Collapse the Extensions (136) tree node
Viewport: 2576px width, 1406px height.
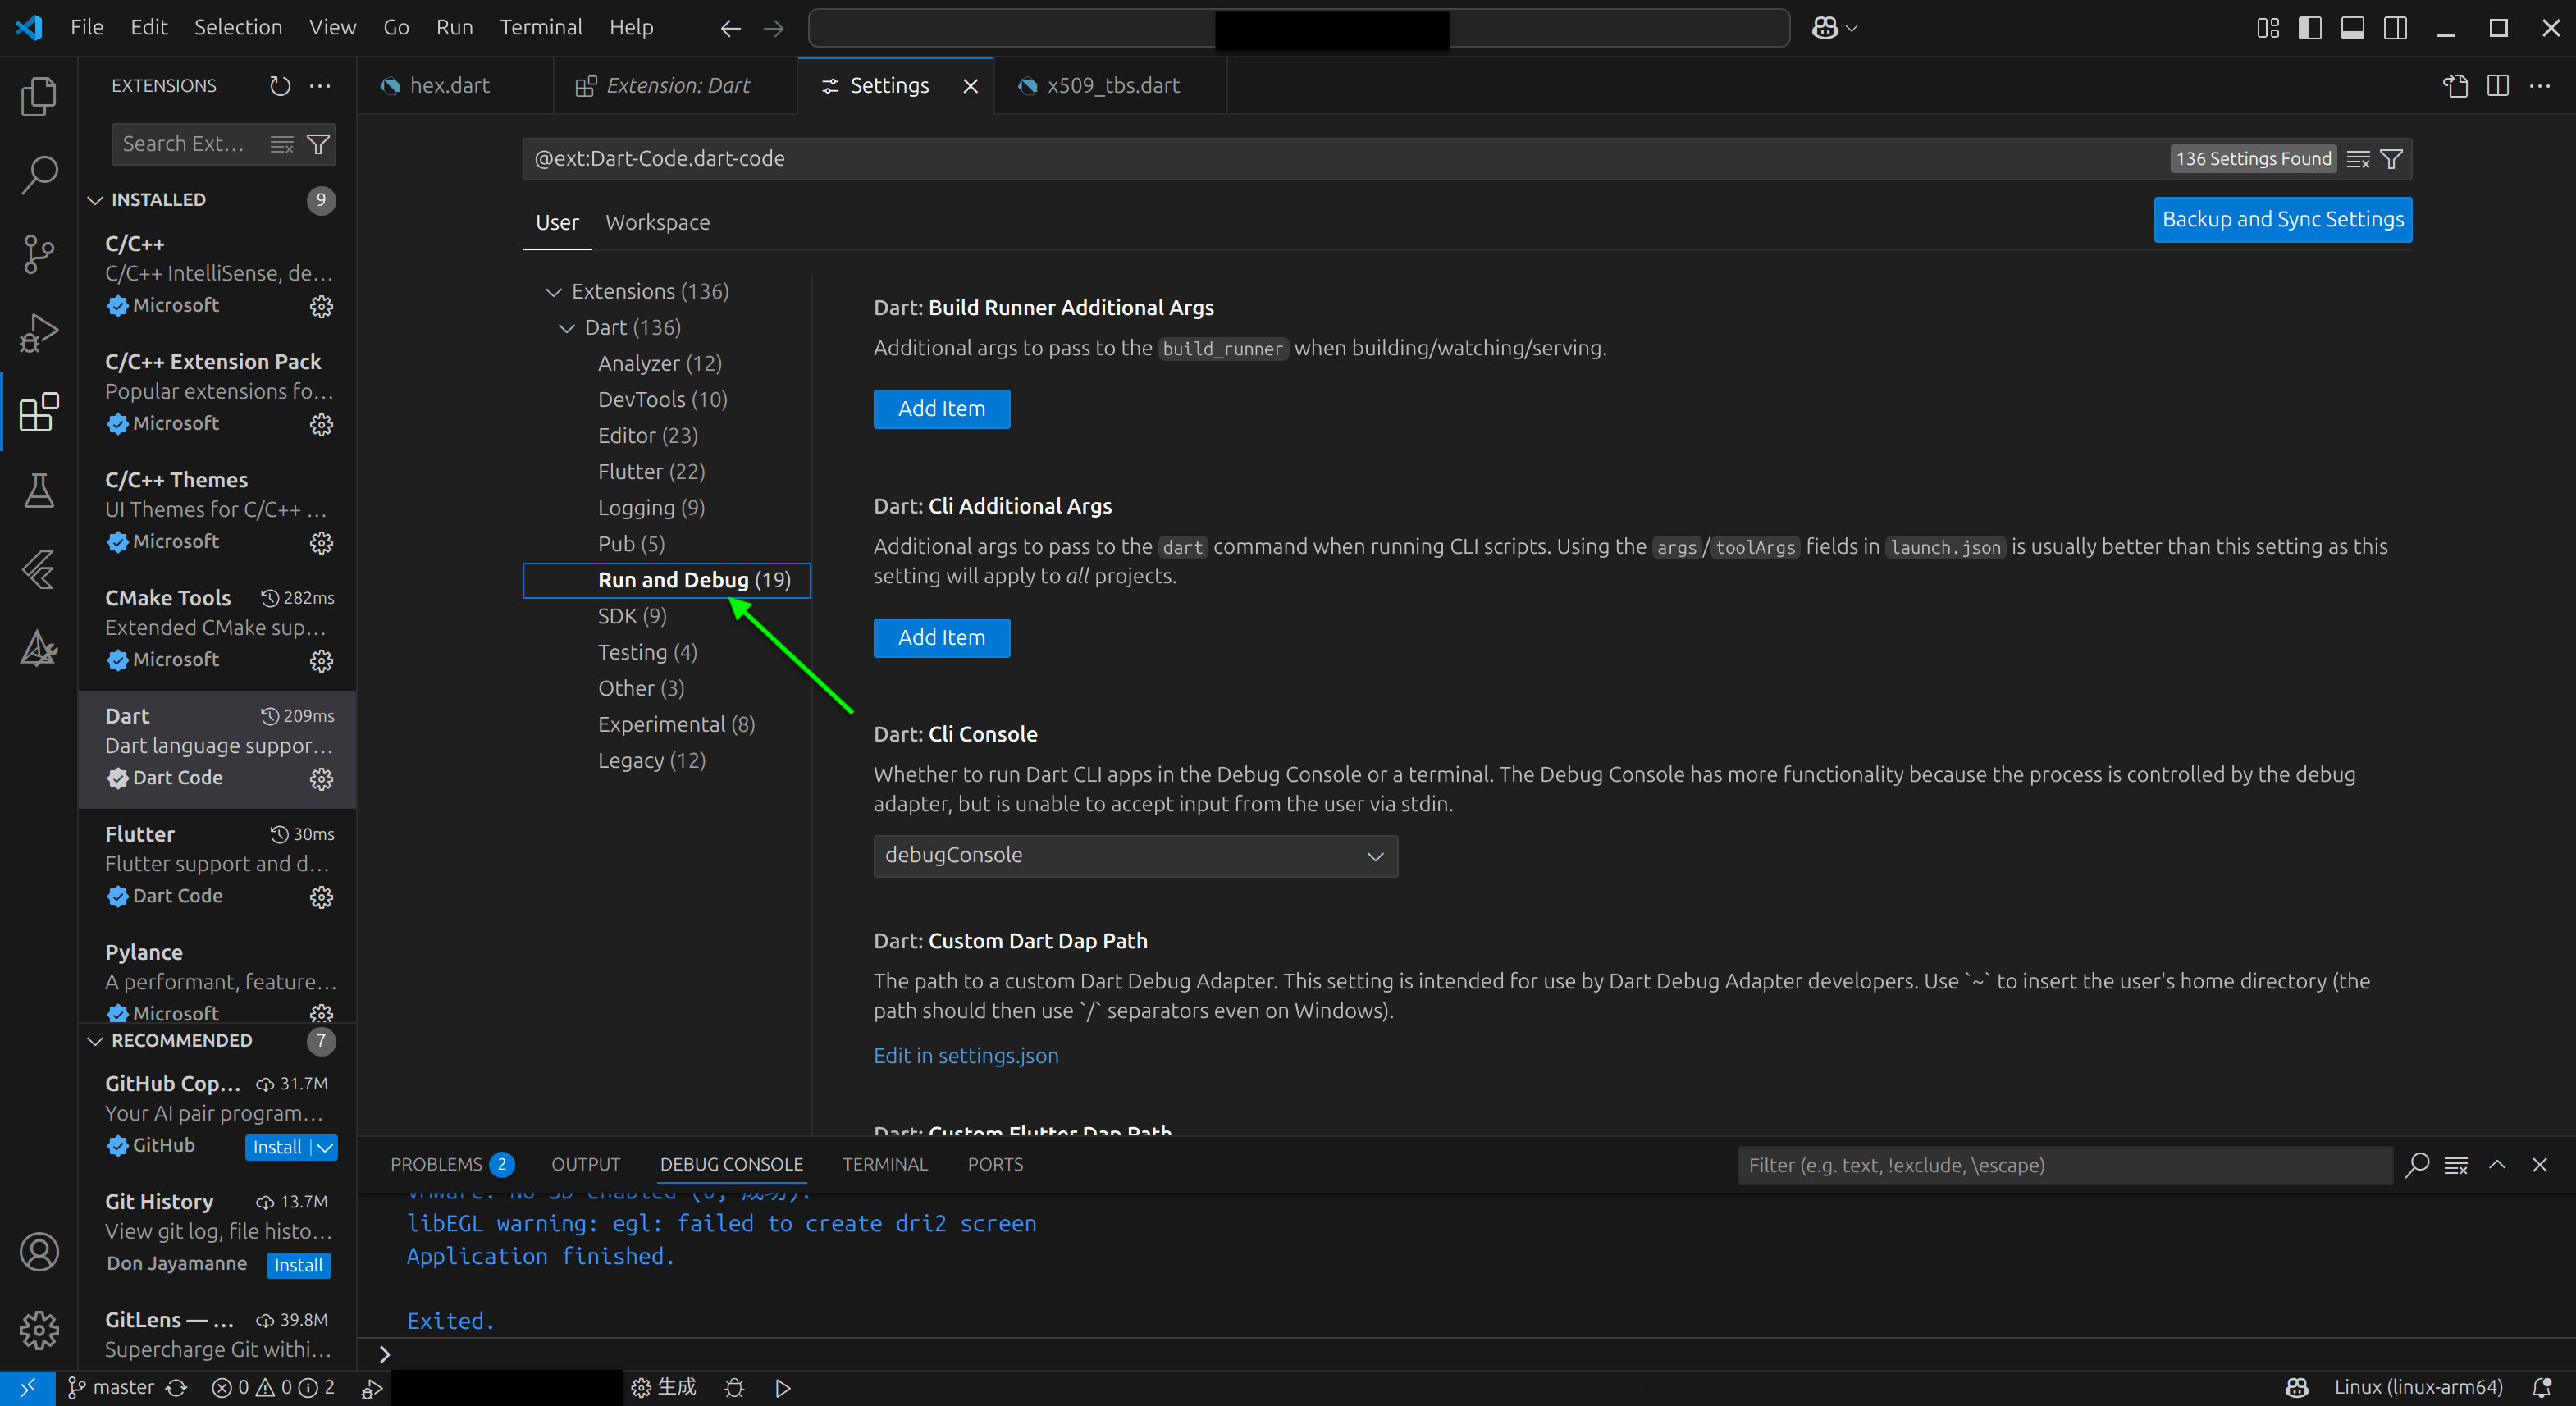pos(553,292)
